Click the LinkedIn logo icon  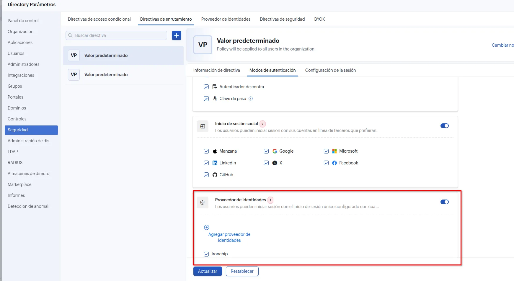click(215, 163)
